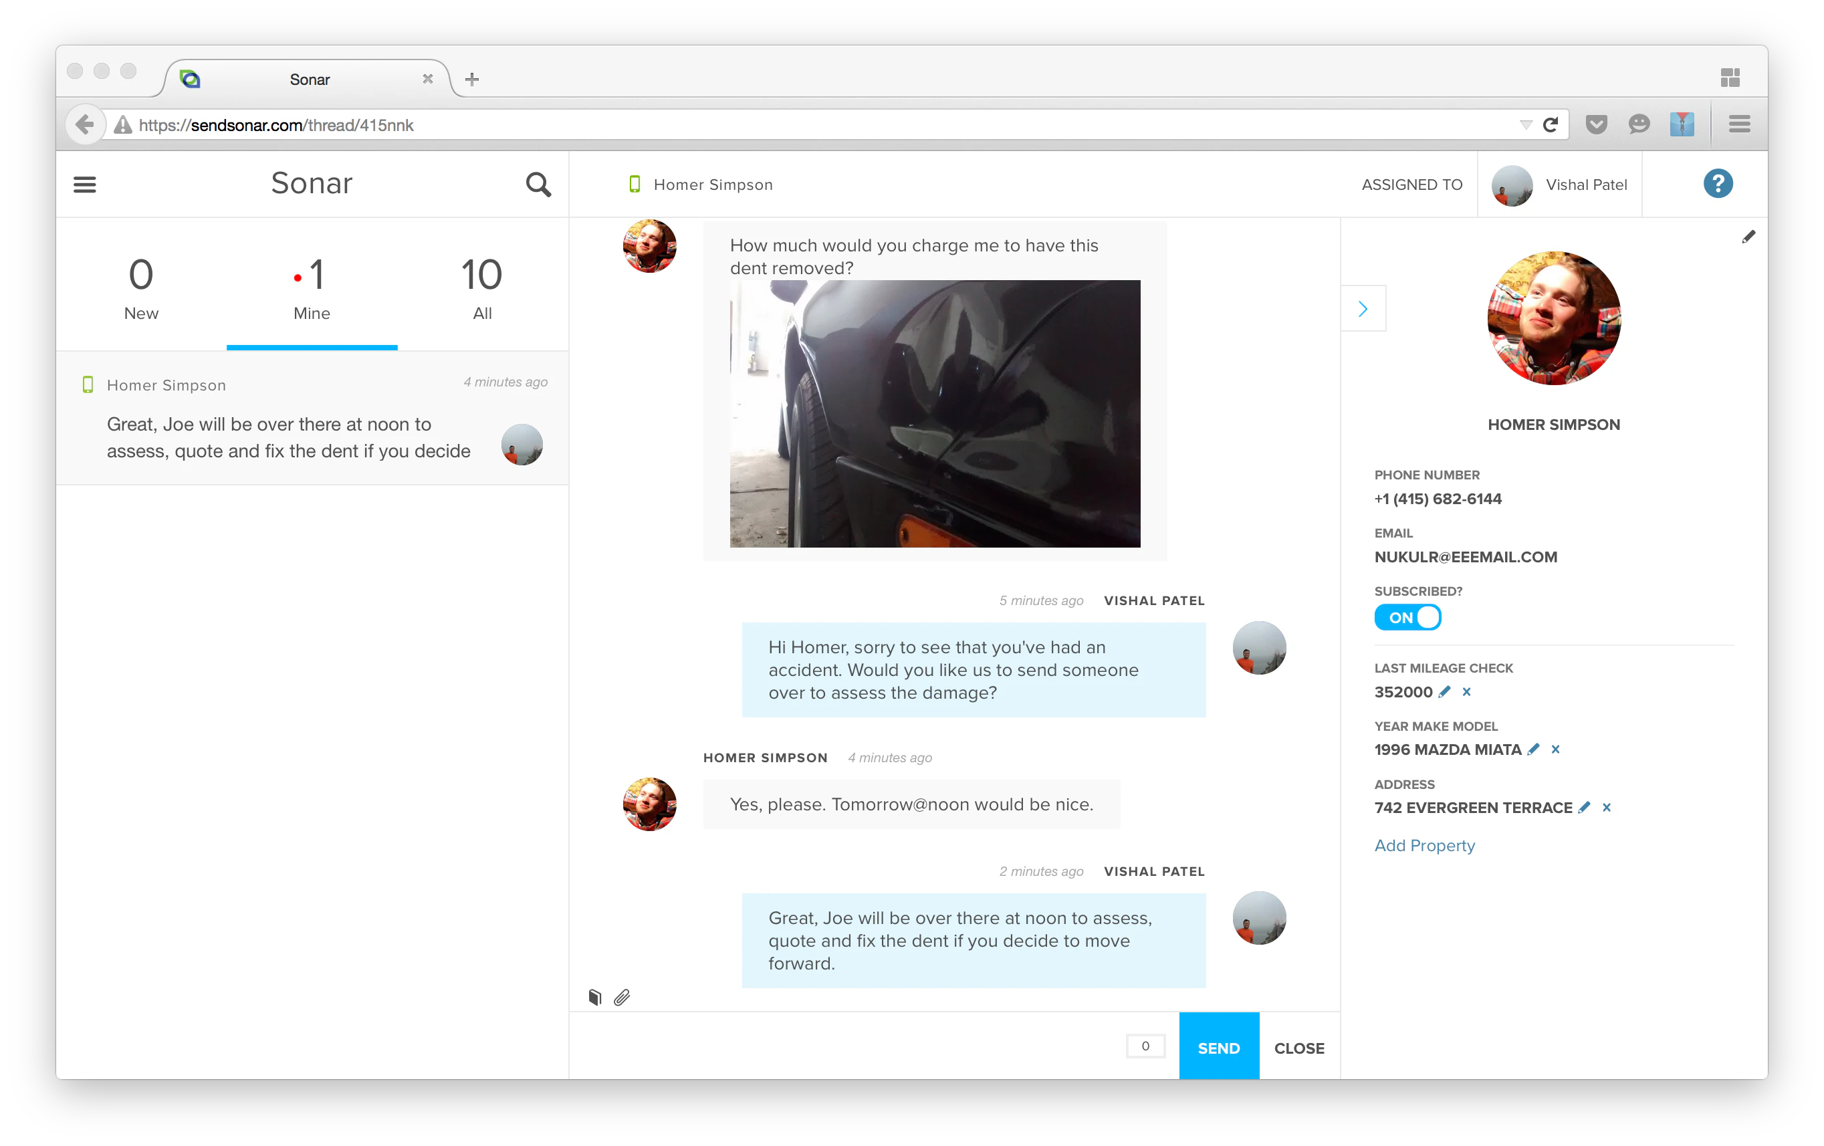1824x1146 pixels.
Task: Switch to the New conversations tab
Action: [x=141, y=288]
